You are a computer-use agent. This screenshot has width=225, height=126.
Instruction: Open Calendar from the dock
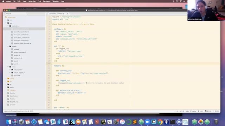coord(27,122)
